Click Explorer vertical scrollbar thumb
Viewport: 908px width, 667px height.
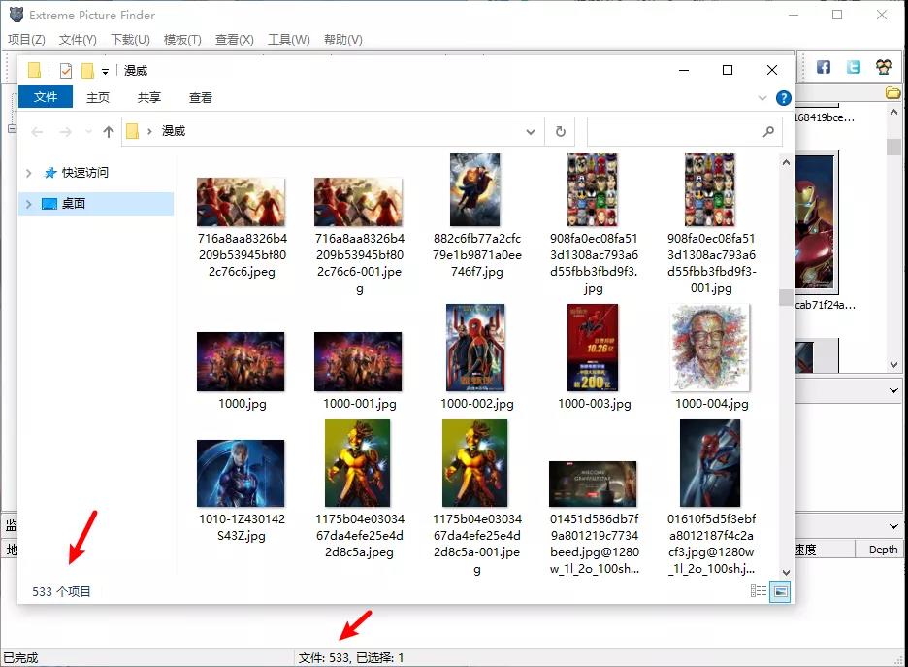[x=786, y=297]
